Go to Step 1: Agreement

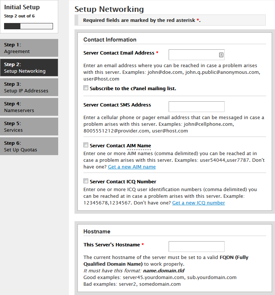coord(29,48)
